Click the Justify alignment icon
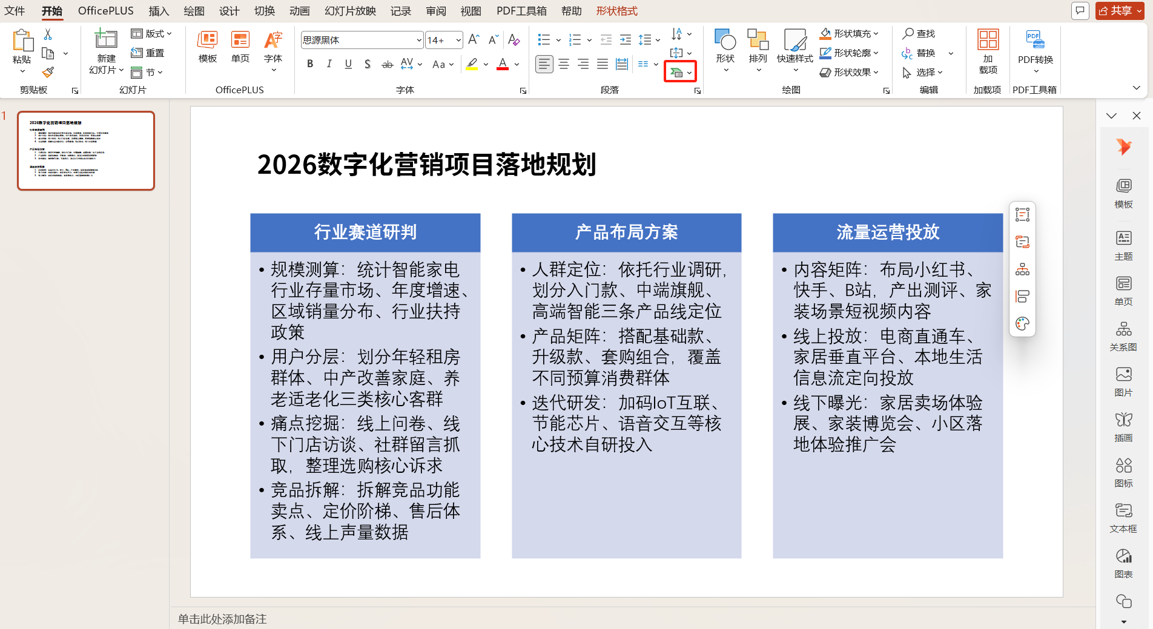The width and height of the screenshot is (1153, 629). 603,64
